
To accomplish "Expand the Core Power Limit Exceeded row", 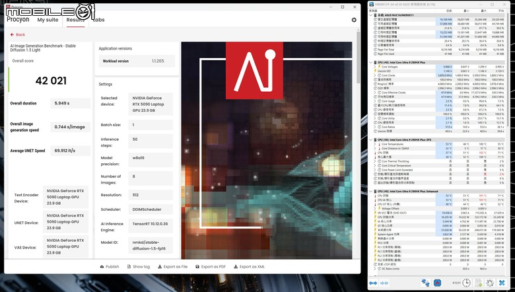I will coord(375,170).
